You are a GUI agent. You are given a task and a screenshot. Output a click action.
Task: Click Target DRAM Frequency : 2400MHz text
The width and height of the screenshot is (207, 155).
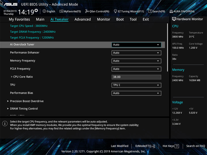coord(33,32)
